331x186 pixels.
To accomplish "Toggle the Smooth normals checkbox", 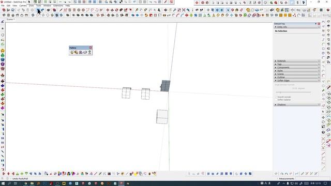I will [x=276, y=97].
